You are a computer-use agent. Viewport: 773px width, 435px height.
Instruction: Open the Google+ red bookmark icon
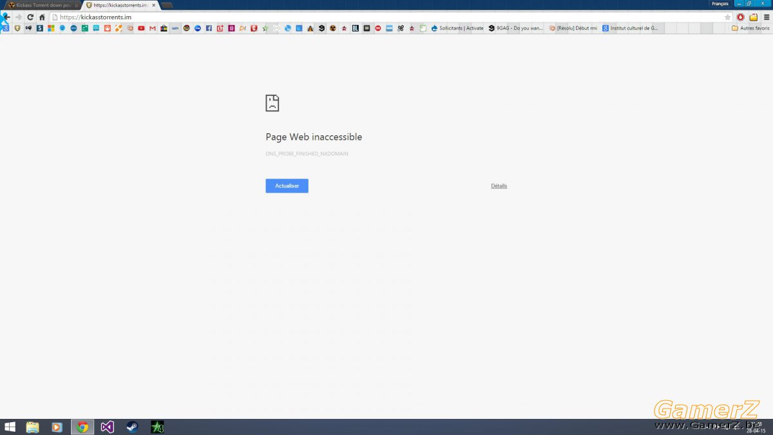(220, 28)
